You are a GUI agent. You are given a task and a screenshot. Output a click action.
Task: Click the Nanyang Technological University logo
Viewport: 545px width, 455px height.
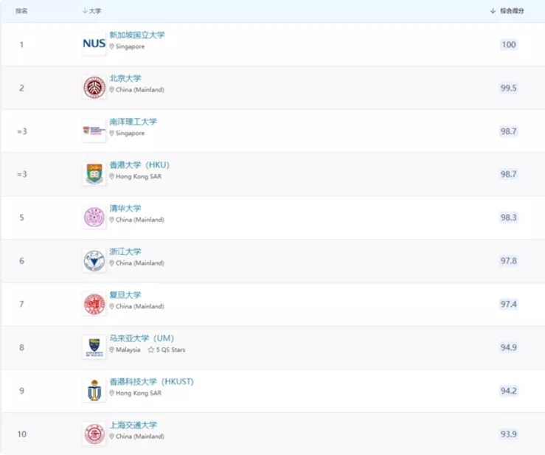coord(94,131)
